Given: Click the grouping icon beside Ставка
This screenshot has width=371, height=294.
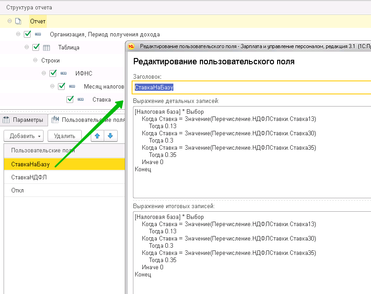Looking at the screenshot, I should (x=81, y=99).
